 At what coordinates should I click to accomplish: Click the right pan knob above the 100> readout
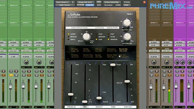pos(182,62)
